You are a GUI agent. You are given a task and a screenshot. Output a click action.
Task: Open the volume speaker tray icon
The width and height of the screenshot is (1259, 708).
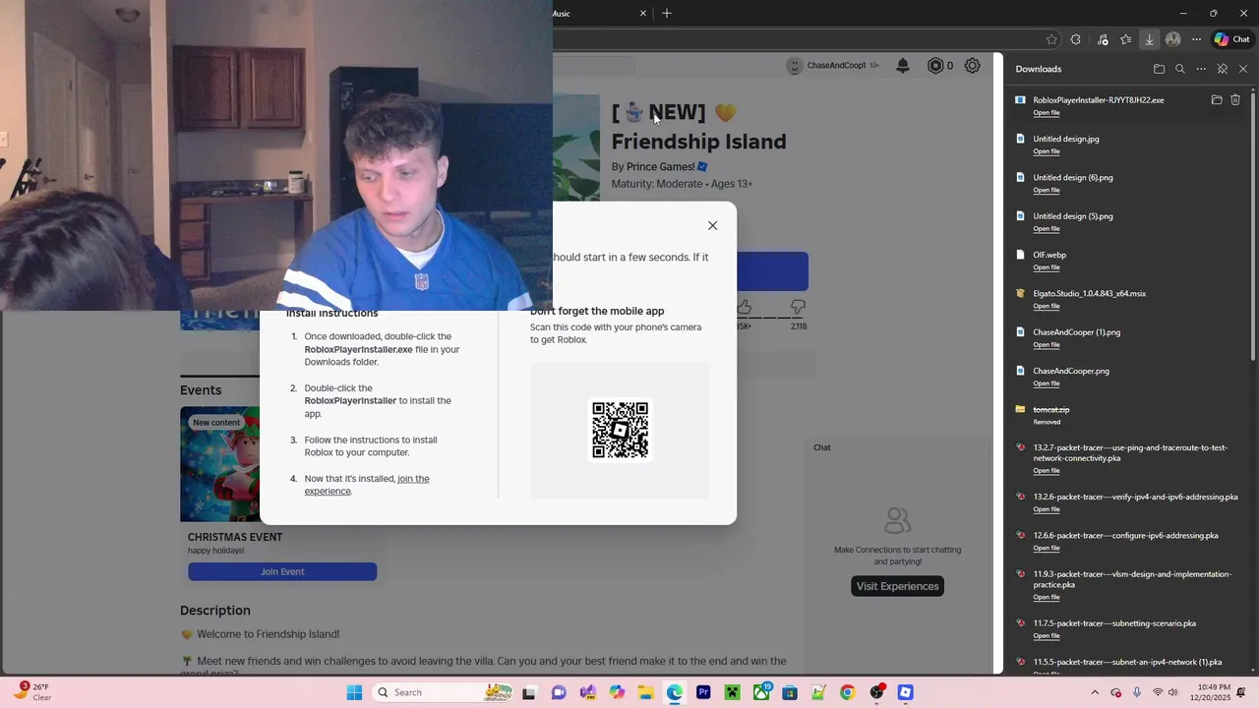[1172, 692]
